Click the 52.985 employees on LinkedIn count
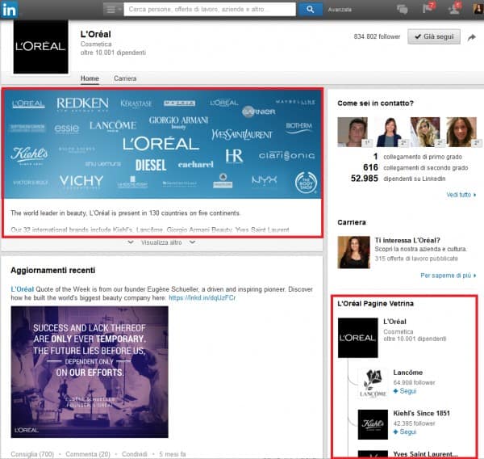The width and height of the screenshot is (484, 459). point(365,179)
